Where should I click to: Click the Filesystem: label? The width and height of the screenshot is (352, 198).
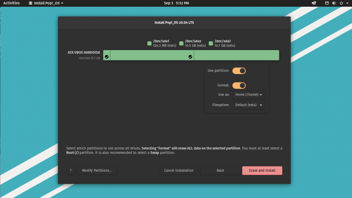[x=221, y=105]
